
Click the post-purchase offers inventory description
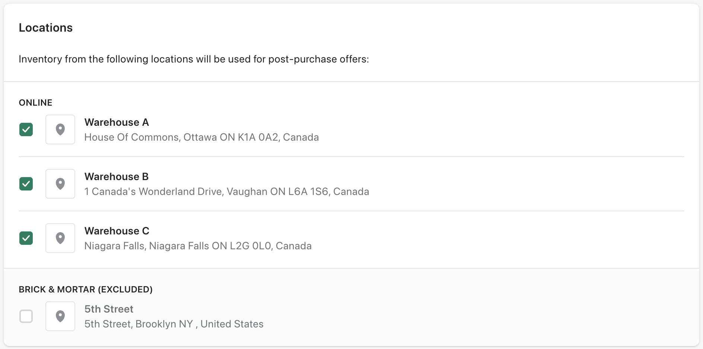click(194, 59)
